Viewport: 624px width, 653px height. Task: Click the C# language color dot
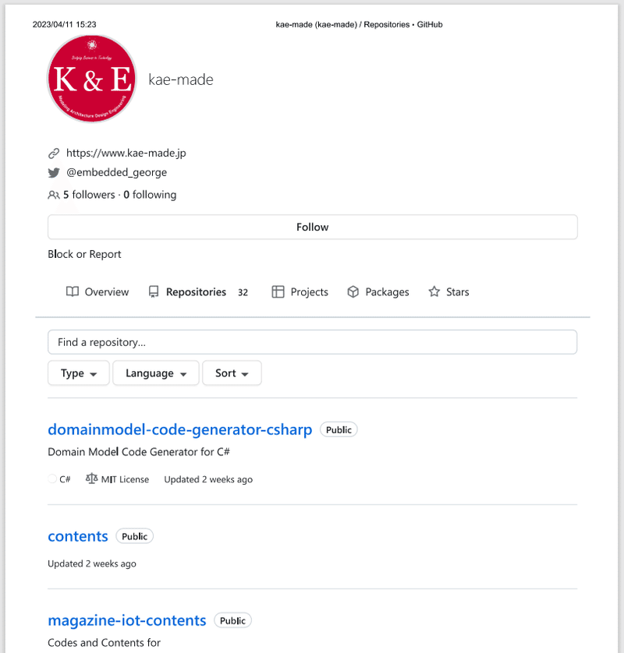point(51,478)
